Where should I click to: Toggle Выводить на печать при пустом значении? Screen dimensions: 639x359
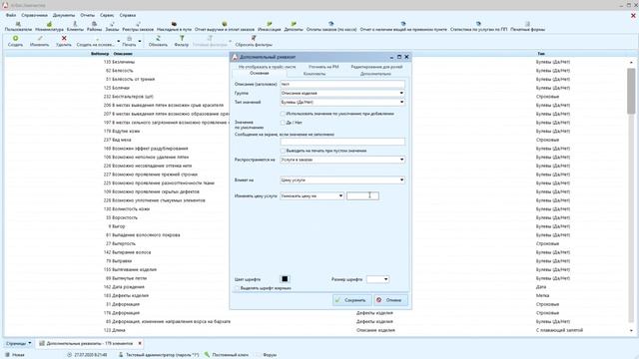(283, 151)
